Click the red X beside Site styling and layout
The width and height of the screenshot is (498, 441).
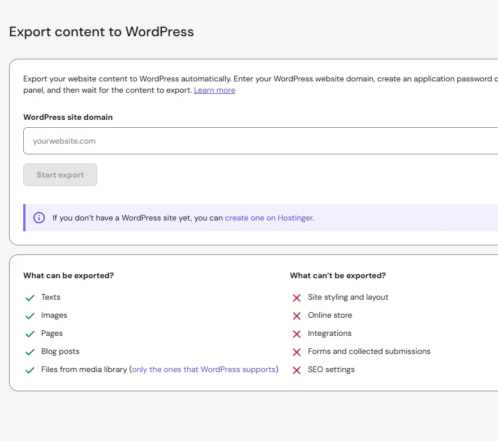(297, 297)
